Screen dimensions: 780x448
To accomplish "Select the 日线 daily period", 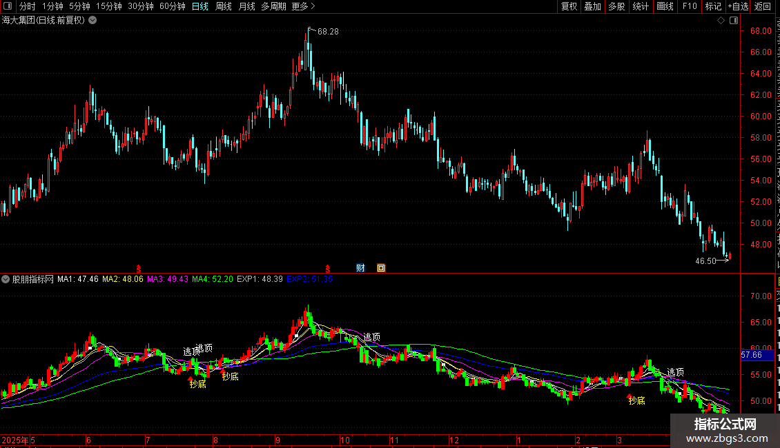I will click(200, 6).
